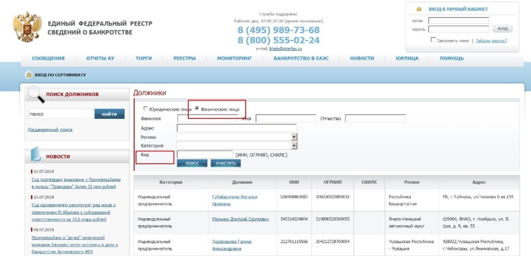Enable the Запомнить меня checkbox
Image resolution: width=531 pixels, height=256 pixels.
433,40
